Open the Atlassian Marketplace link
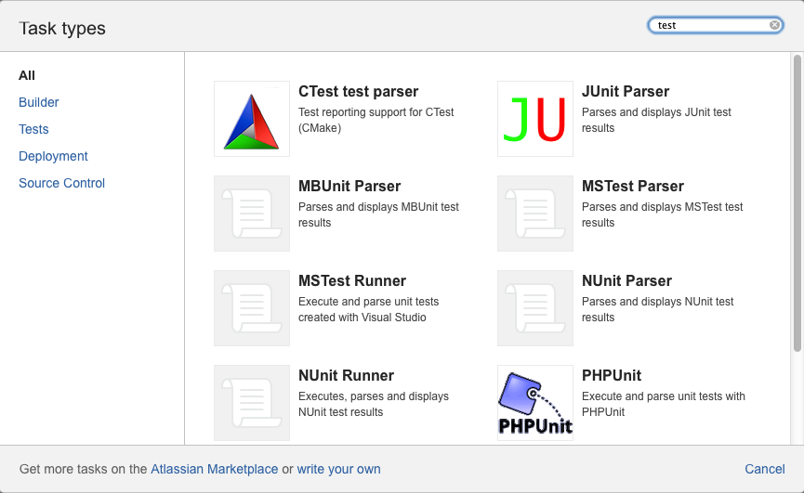 214,469
